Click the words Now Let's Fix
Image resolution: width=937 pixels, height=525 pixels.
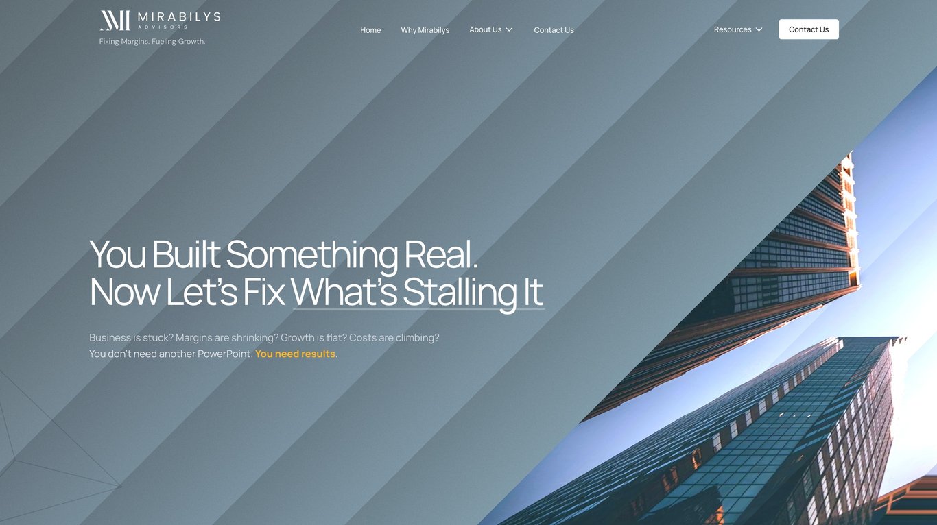coord(187,292)
